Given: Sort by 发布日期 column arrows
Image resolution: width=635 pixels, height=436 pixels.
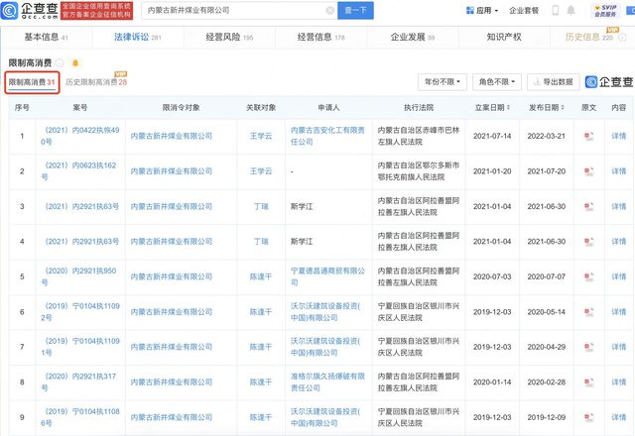Looking at the screenshot, I should click(563, 108).
